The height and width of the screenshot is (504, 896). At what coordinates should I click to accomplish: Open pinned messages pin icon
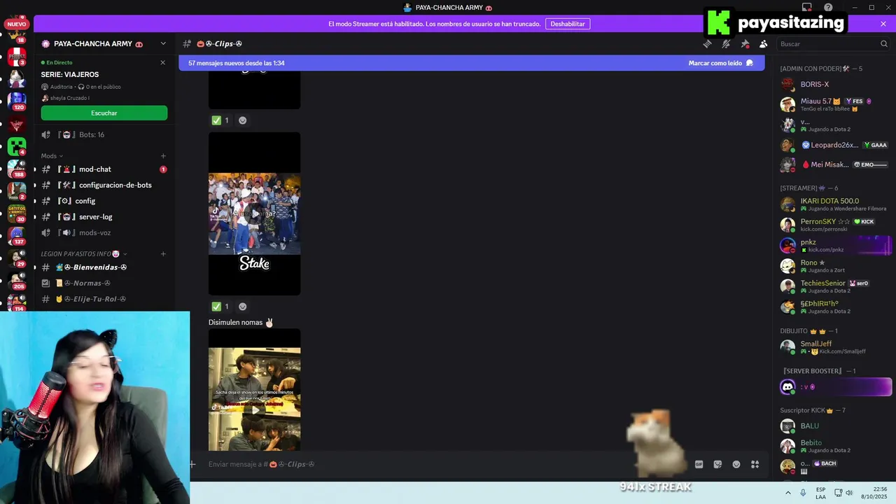pos(745,43)
